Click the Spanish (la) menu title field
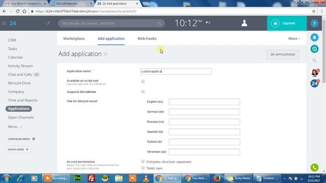Image resolution: width=326 pixels, height=183 pixels. click(204, 132)
